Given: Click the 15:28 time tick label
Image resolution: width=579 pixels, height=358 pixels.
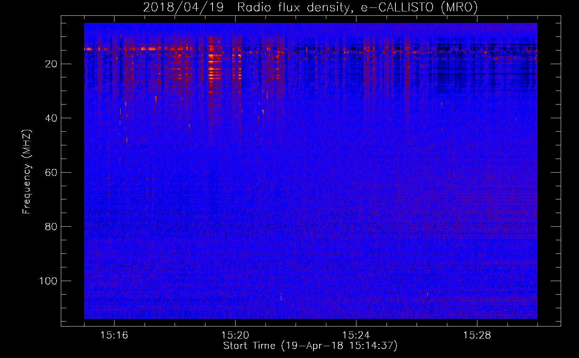Looking at the screenshot, I should (477, 335).
